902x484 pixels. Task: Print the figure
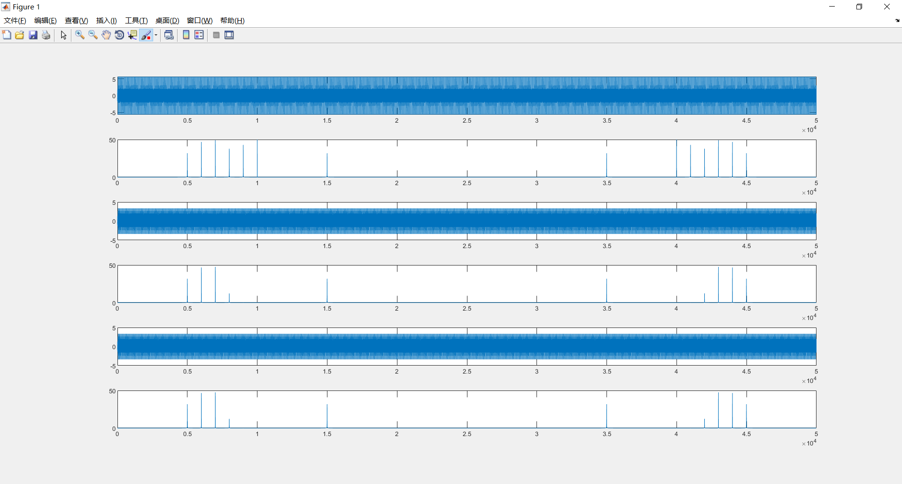(46, 35)
